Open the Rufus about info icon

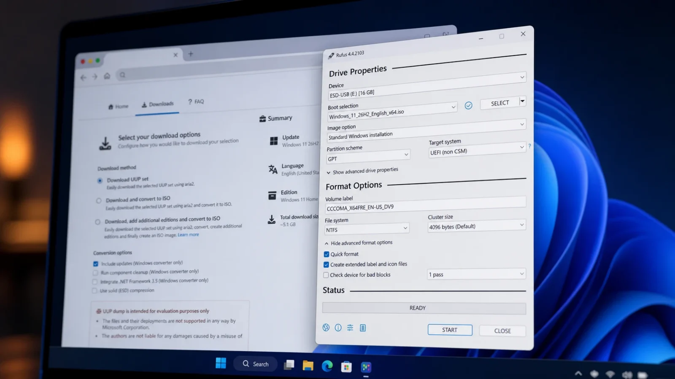pos(338,328)
